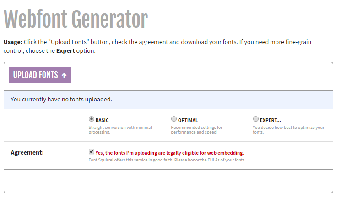Screen dimensions: 341x217
Task: Click the OPTIMAL option label text
Action: [188, 120]
